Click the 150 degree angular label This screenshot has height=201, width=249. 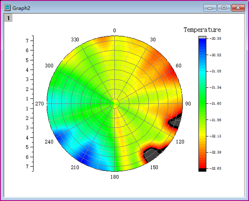click(x=154, y=167)
